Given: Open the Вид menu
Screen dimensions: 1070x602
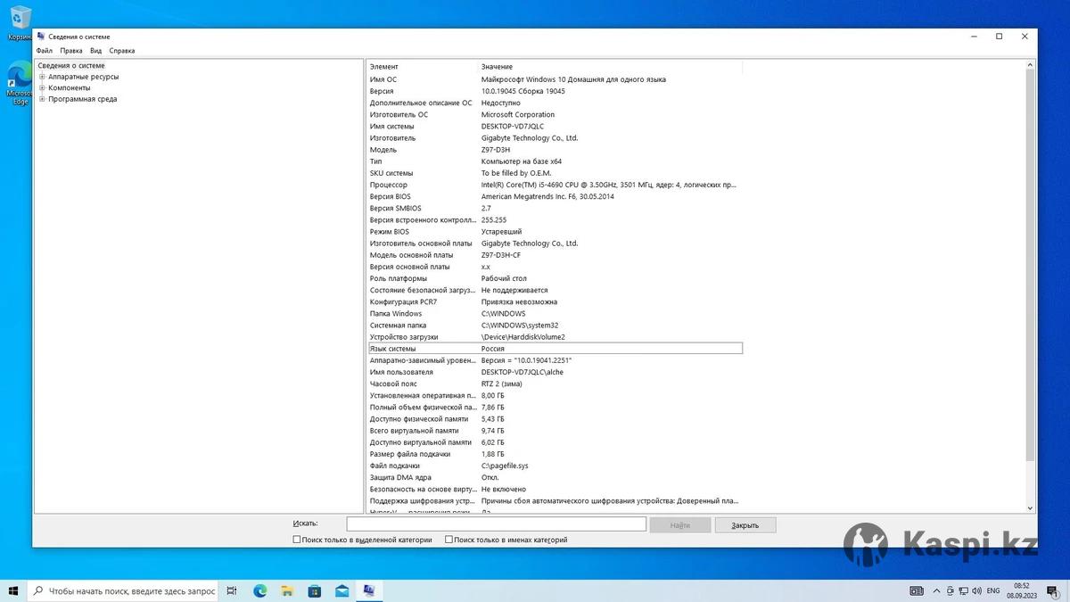Looking at the screenshot, I should (x=95, y=51).
